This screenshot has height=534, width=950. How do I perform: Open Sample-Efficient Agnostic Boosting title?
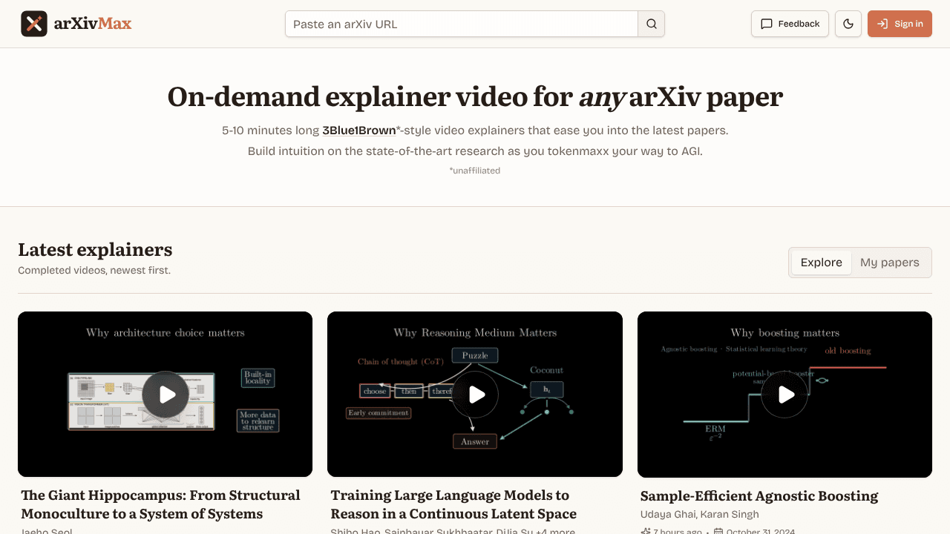pyautogui.click(x=759, y=496)
